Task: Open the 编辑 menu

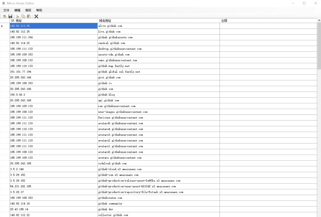Action: 17,10
